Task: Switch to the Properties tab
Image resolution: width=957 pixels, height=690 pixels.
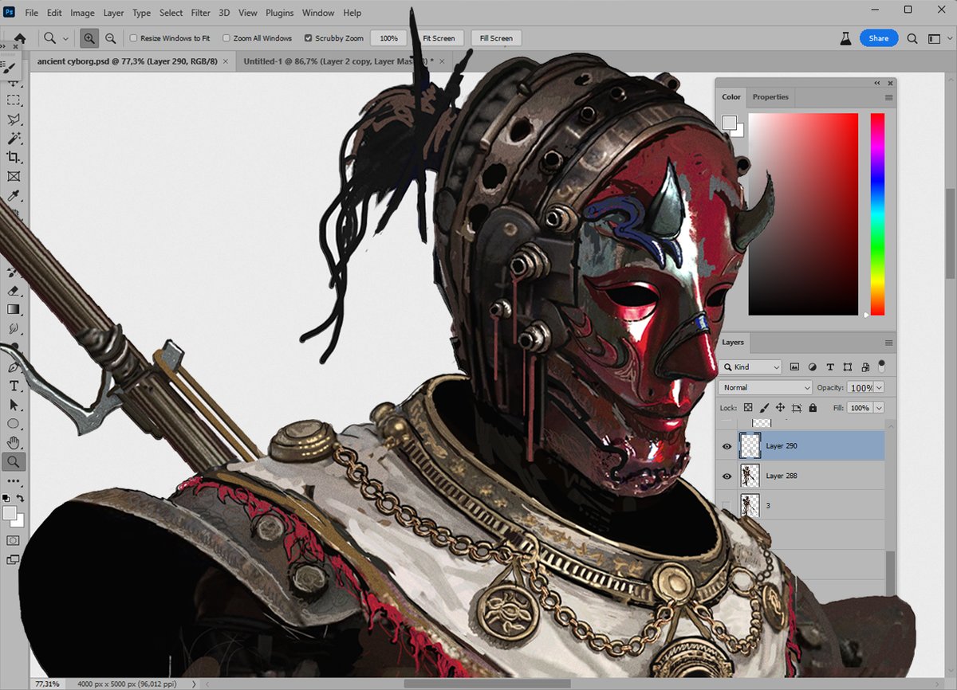Action: pos(770,97)
